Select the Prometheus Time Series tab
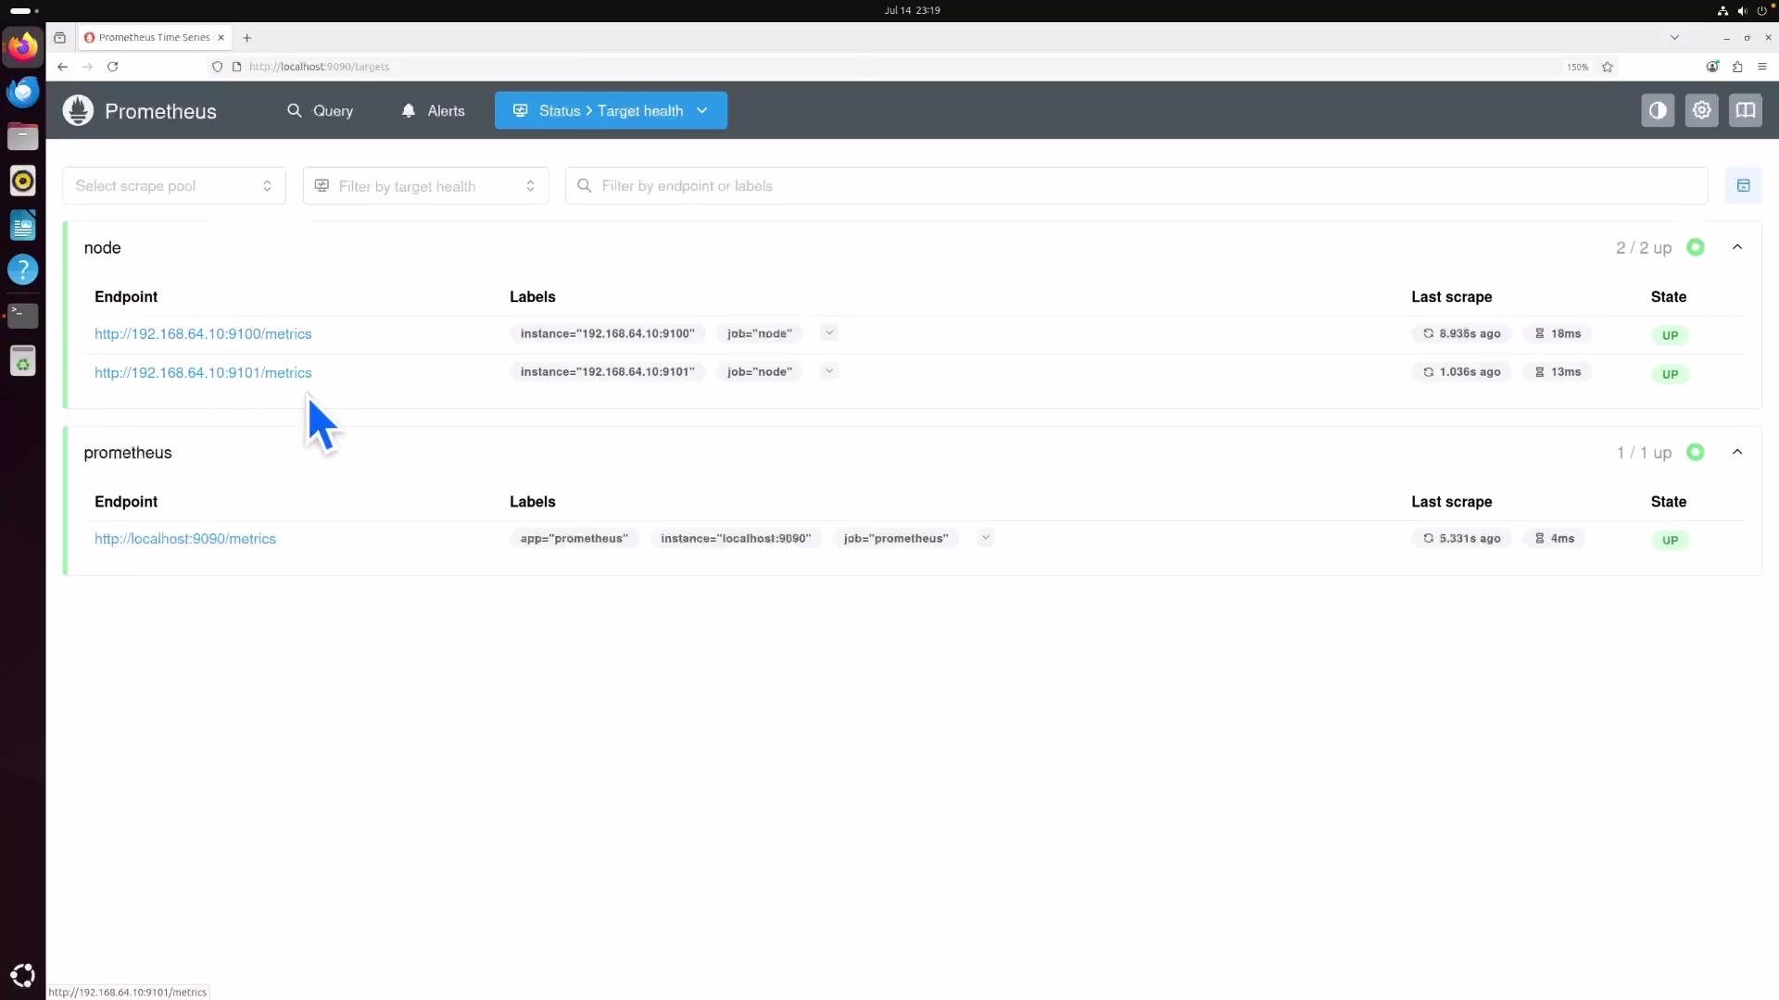1779x1000 pixels. tap(154, 38)
